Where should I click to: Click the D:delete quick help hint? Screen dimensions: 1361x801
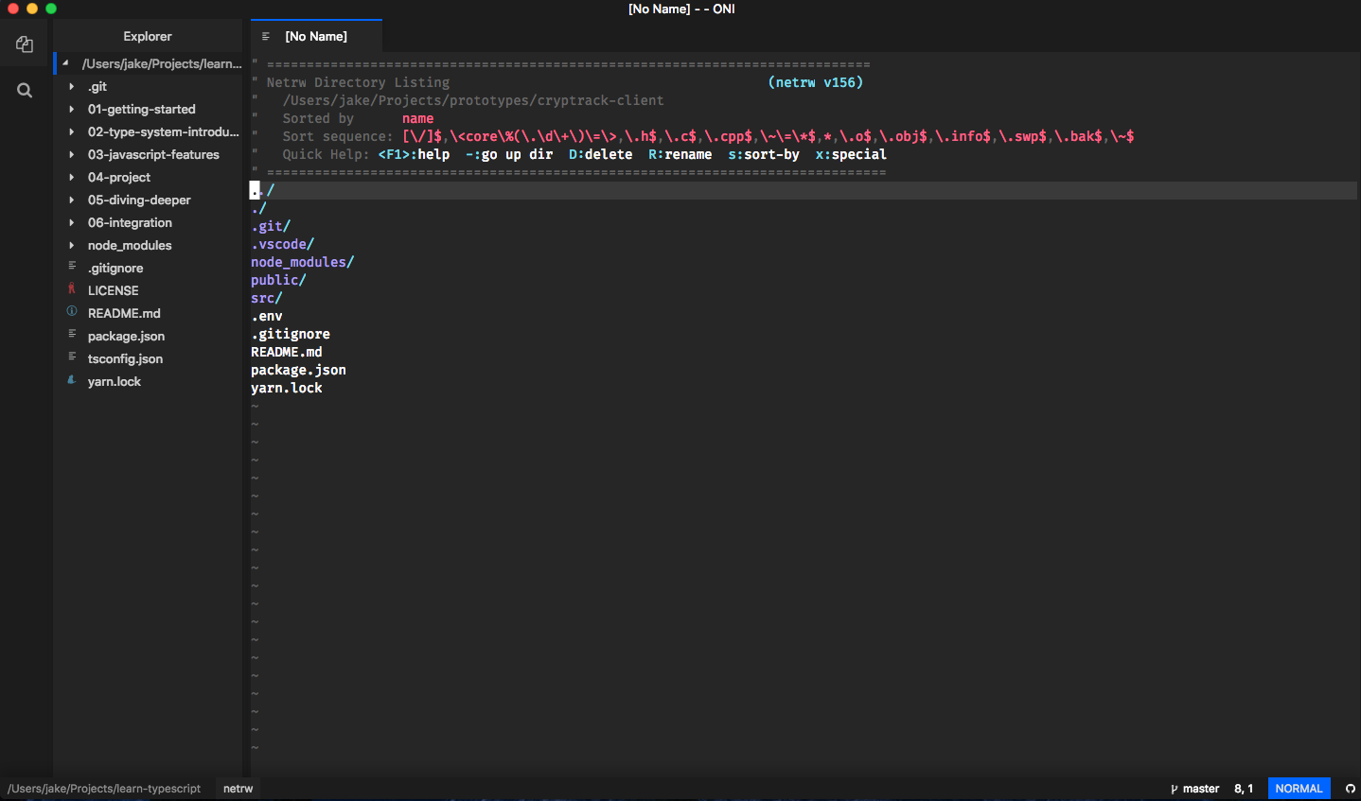click(x=600, y=154)
